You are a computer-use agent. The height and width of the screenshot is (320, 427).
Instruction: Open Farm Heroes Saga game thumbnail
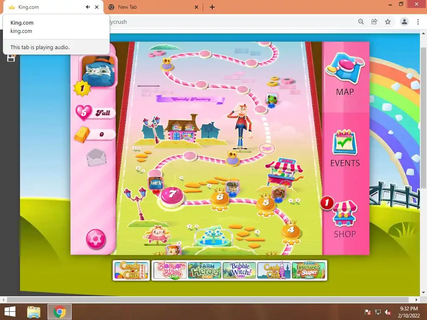(x=205, y=270)
